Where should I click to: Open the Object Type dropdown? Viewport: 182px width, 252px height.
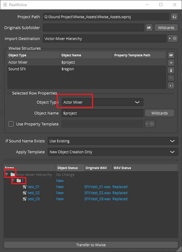[x=137, y=102]
